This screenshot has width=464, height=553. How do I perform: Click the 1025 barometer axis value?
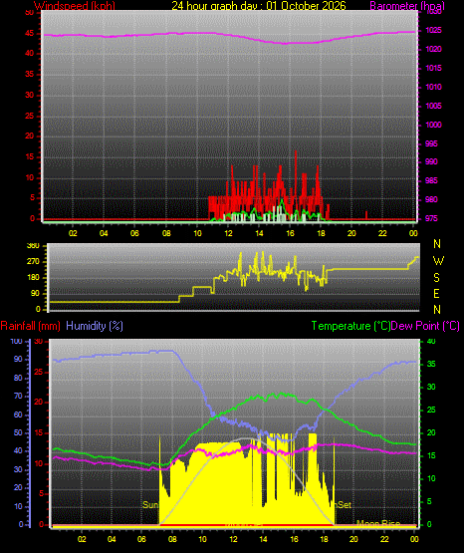[434, 30]
